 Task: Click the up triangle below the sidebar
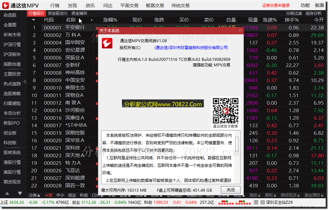click(x=7, y=193)
